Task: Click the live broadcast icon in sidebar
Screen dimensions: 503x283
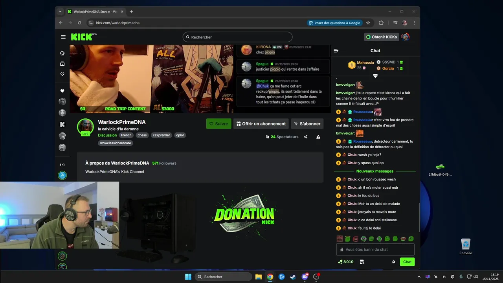Action: [x=62, y=165]
